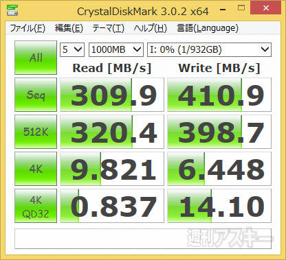The width and height of the screenshot is (286, 260).
Task: Open the 言語(Language) menu
Action: pos(208,28)
